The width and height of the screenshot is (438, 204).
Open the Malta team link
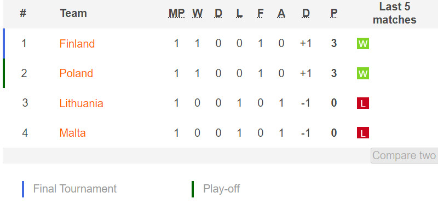tap(72, 133)
